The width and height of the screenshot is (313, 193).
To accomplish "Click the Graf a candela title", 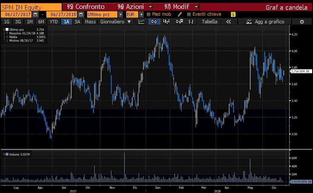I will pyautogui.click(x=286, y=8).
